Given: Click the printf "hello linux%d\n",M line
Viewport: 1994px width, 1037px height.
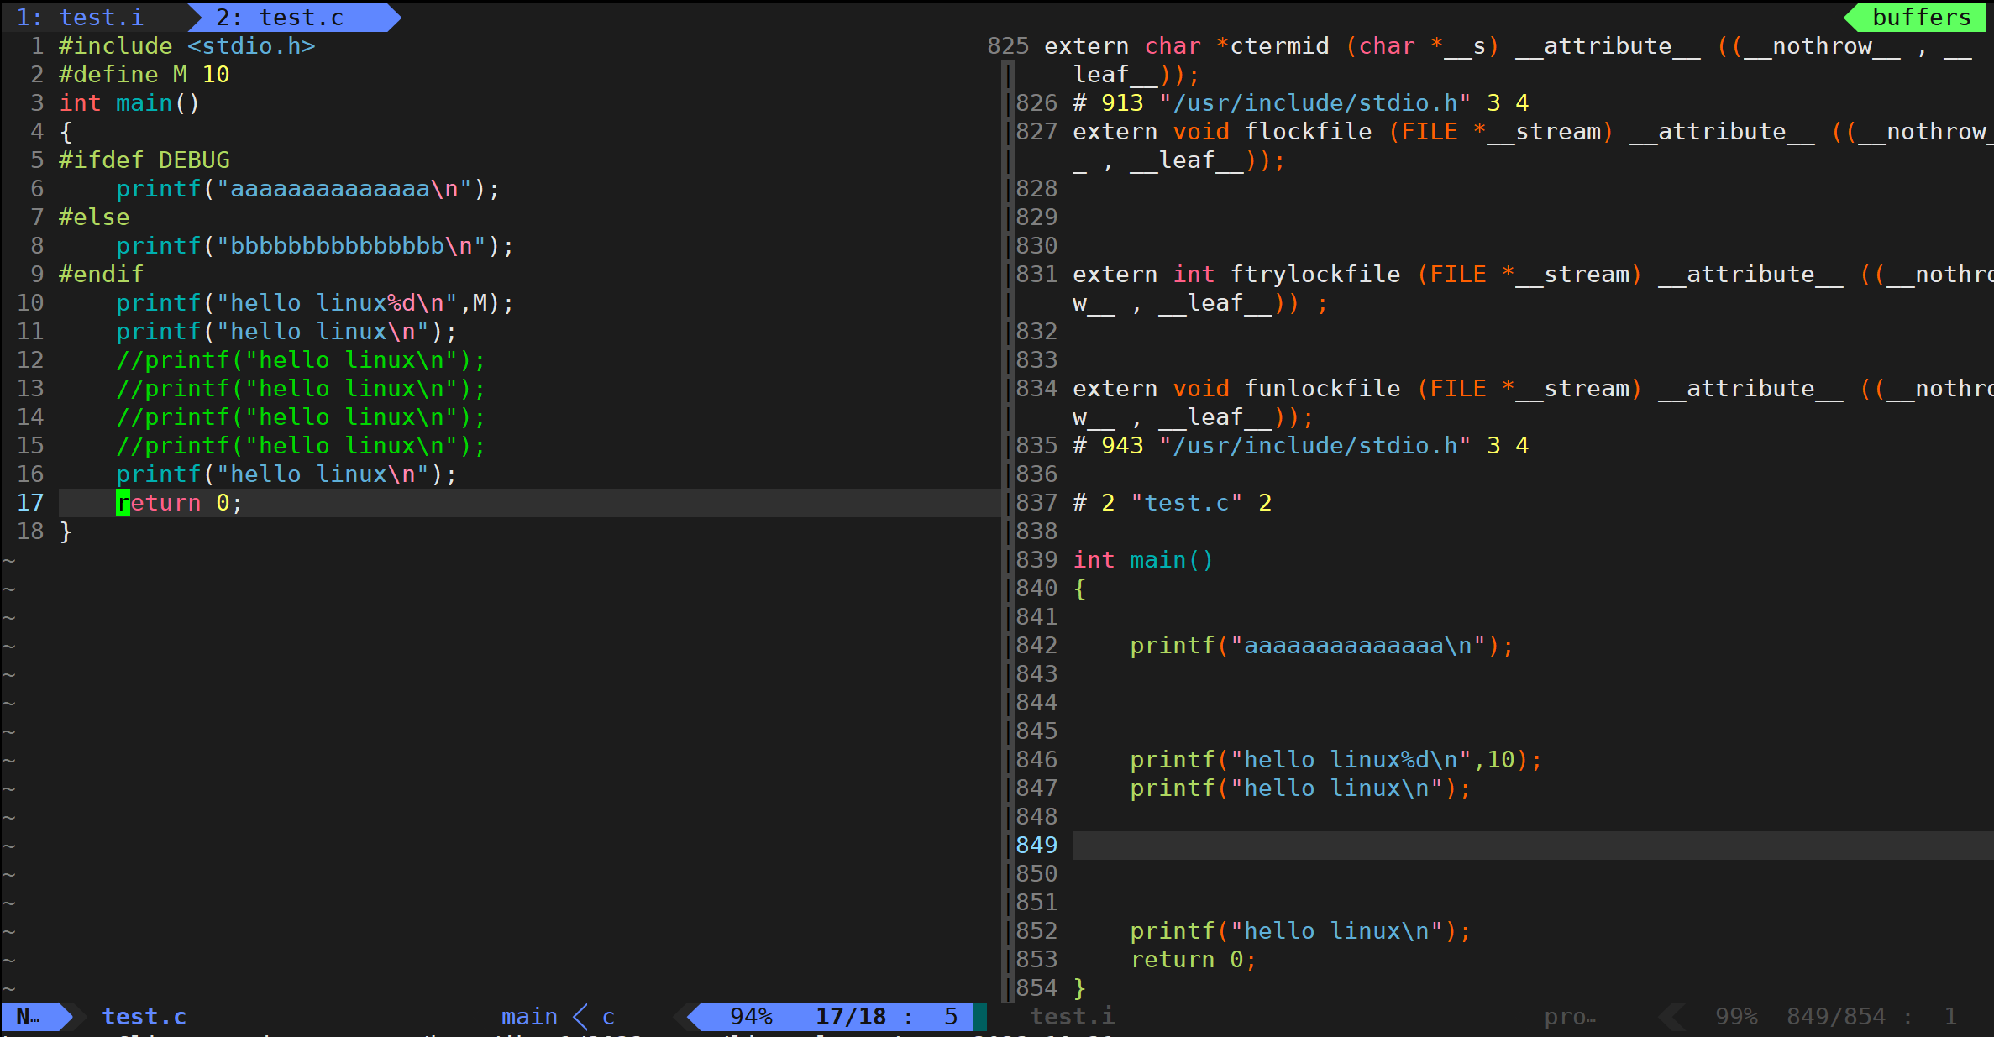Looking at the screenshot, I should click(314, 303).
